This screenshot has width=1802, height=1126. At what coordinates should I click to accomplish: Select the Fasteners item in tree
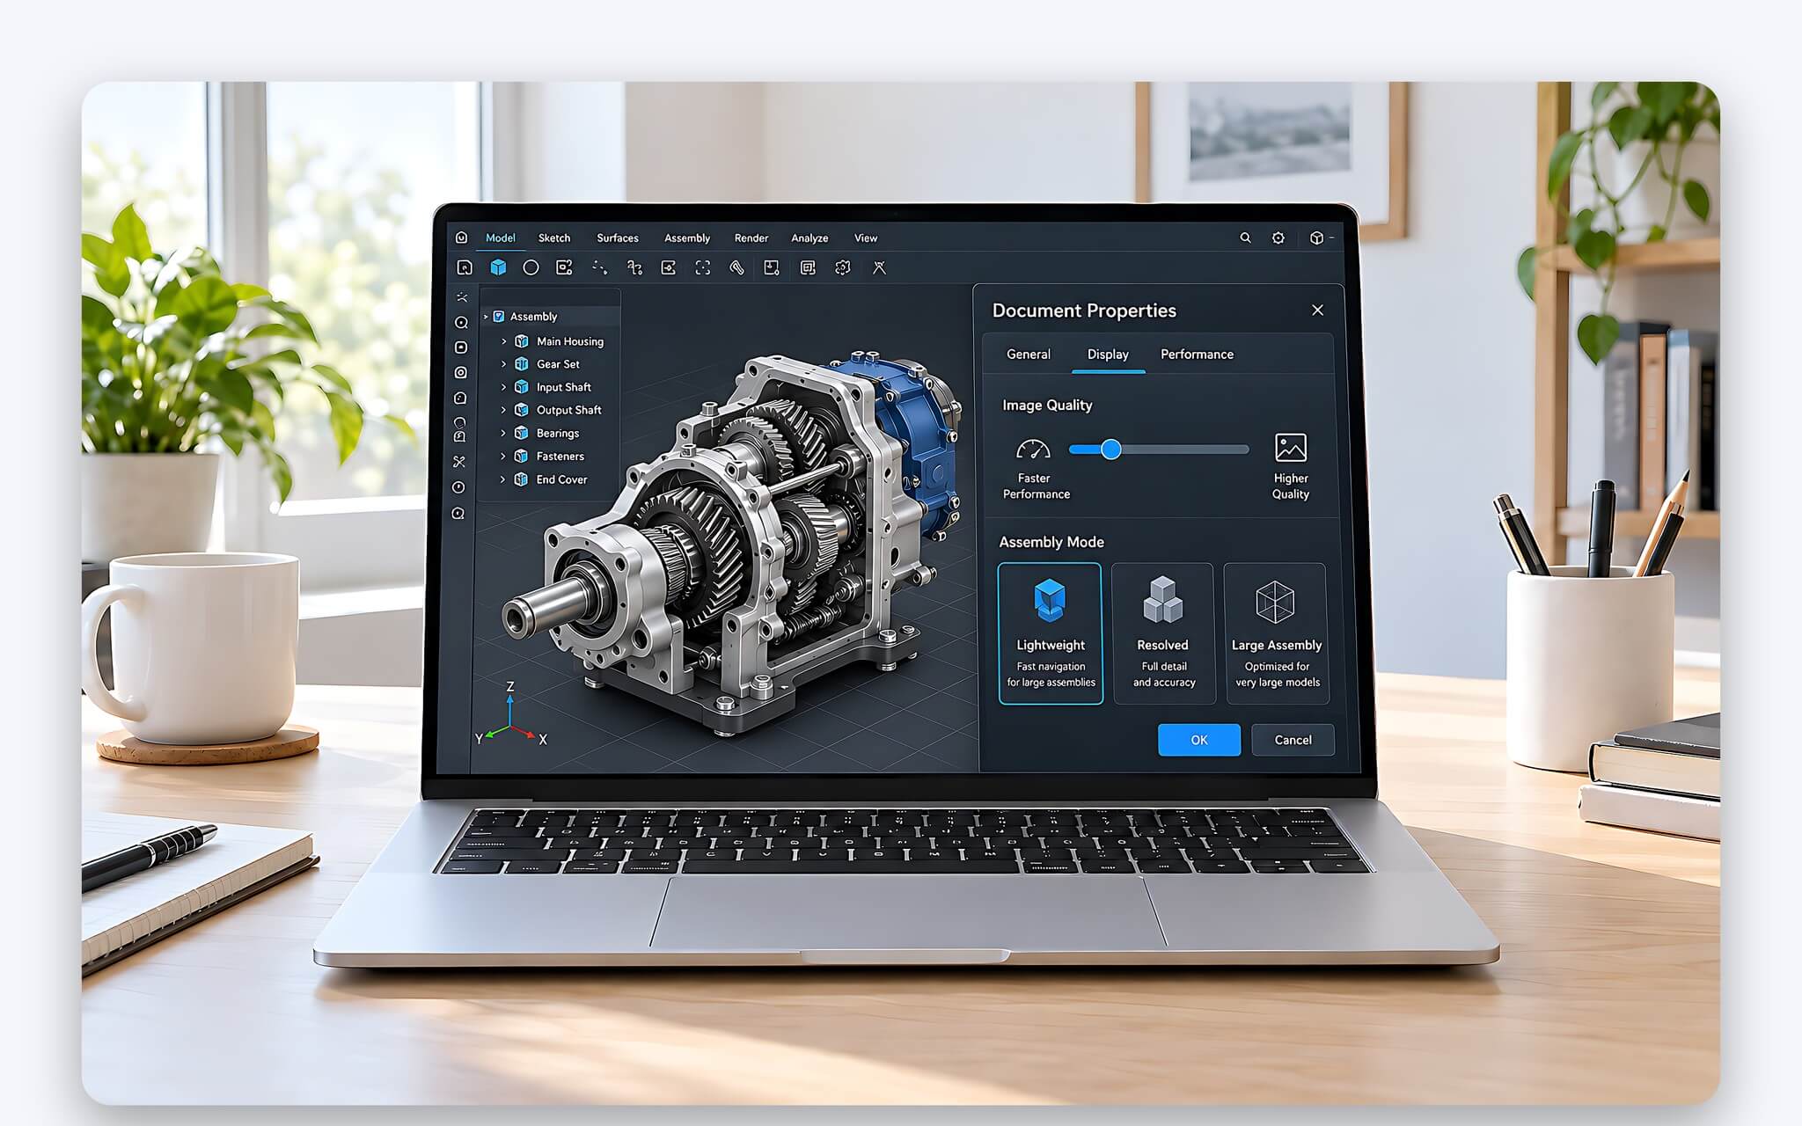point(560,457)
